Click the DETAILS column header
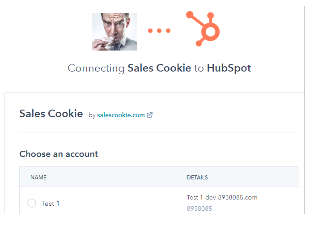 click(197, 177)
